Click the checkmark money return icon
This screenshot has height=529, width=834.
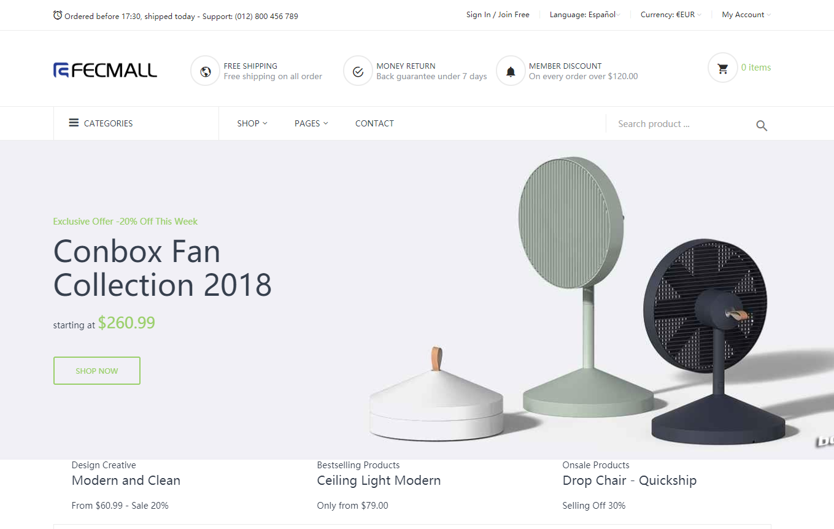[x=358, y=71]
